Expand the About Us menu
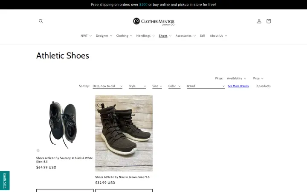 coord(218,36)
